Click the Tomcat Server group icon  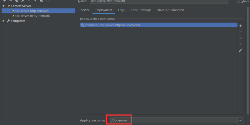pos(8,6)
